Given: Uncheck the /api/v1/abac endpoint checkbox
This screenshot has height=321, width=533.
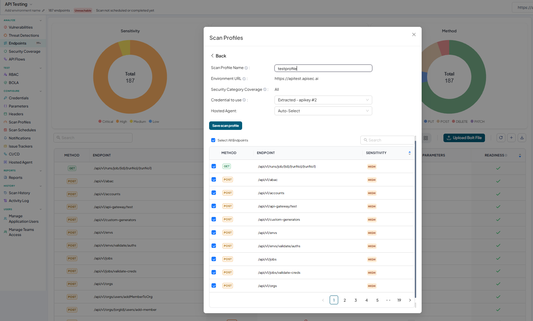Looking at the screenshot, I should point(214,180).
